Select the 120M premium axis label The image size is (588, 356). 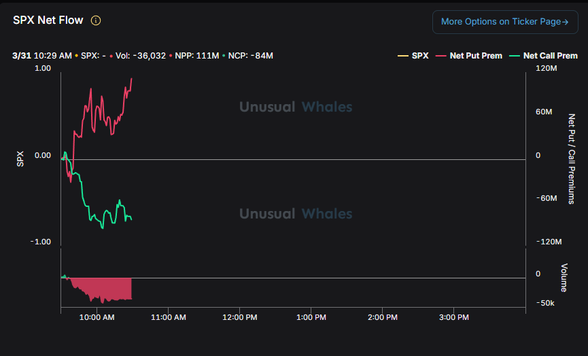pyautogui.click(x=547, y=68)
